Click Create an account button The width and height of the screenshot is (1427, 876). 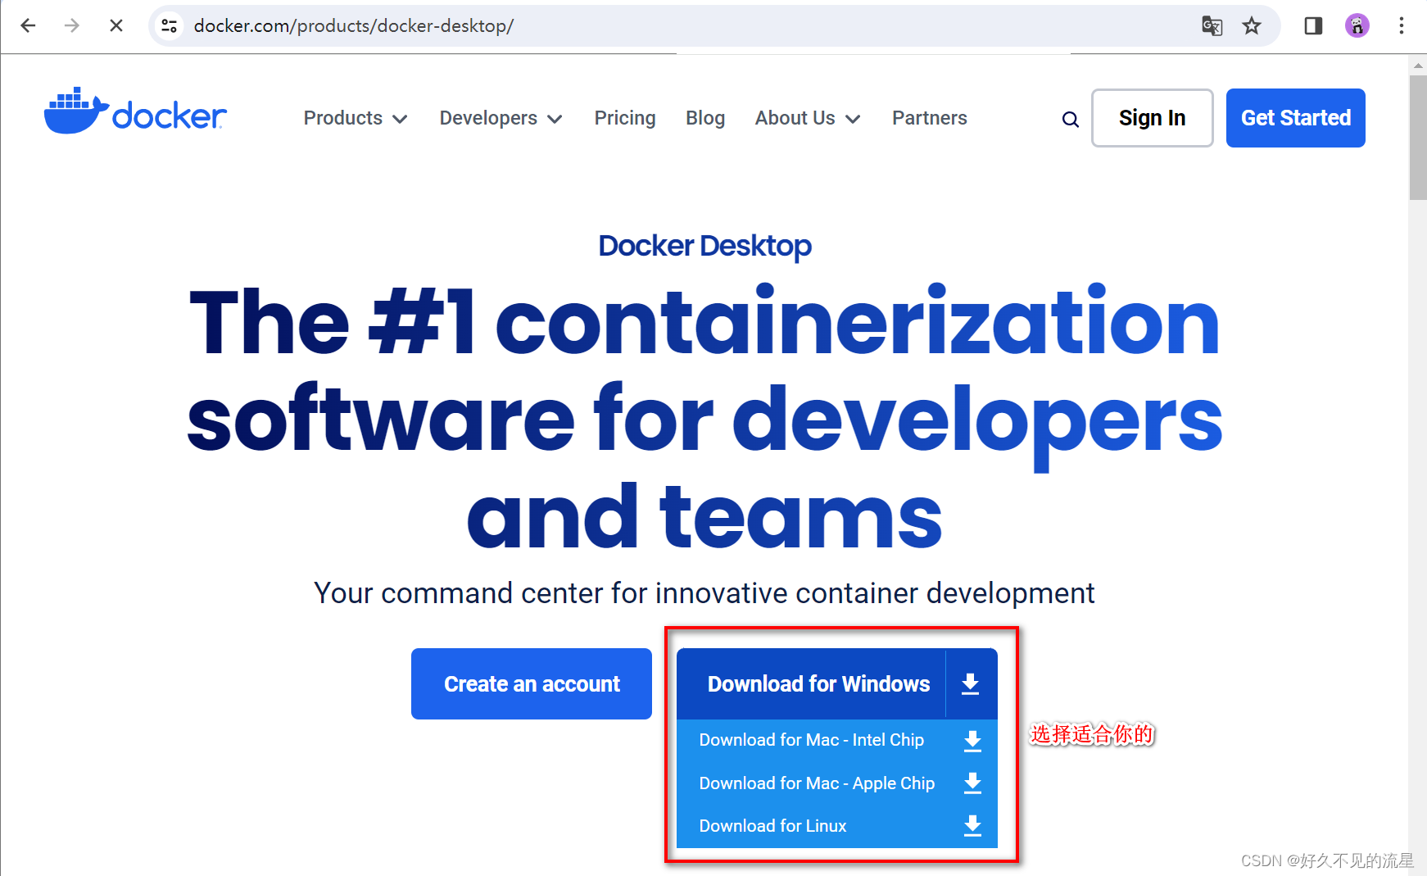tap(532, 684)
